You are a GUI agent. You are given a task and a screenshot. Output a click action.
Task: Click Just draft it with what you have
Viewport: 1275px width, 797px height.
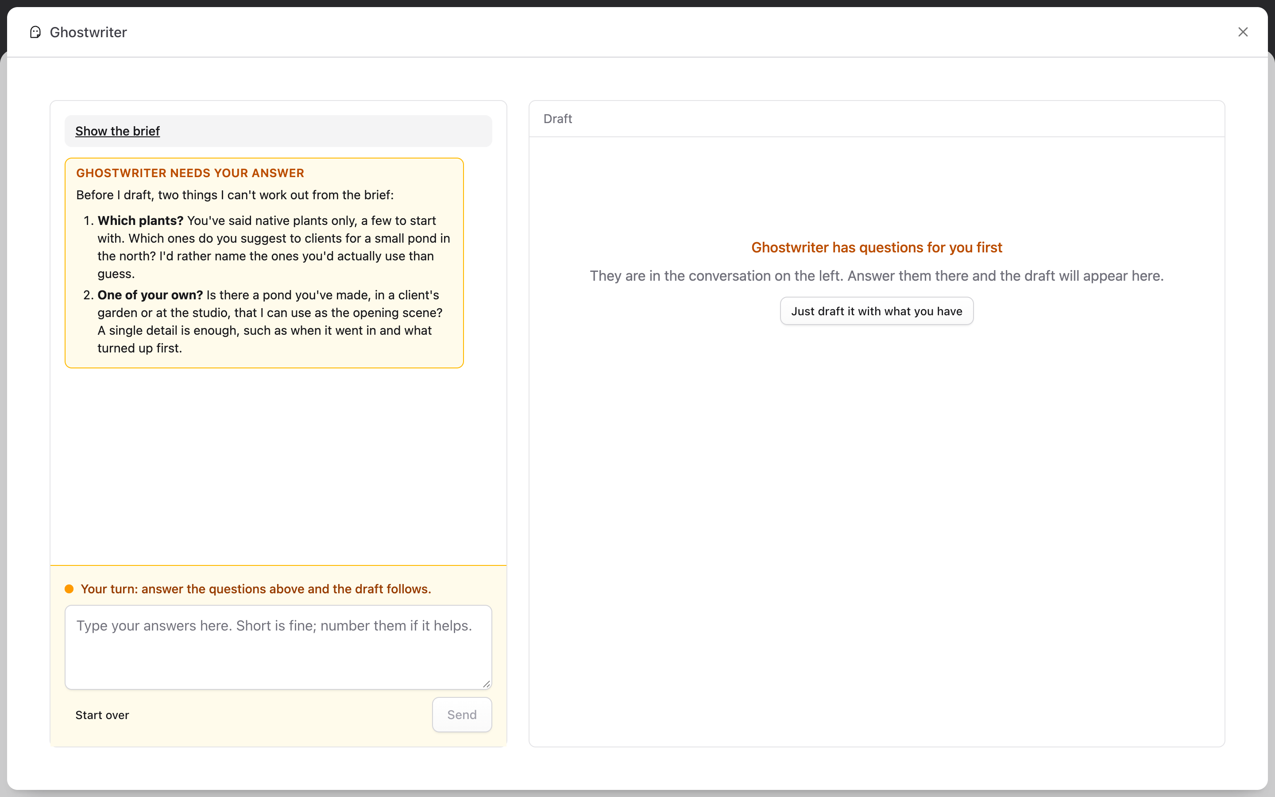tap(876, 311)
